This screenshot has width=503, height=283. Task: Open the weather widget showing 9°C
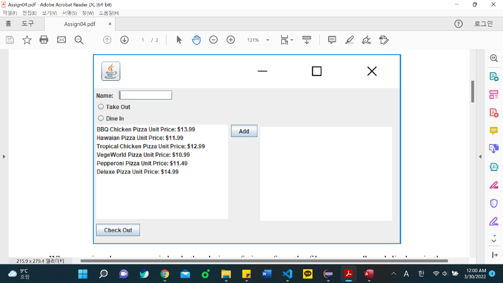tap(19, 274)
